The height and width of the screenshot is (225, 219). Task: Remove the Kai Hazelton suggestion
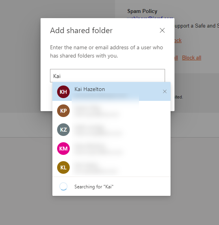tap(165, 91)
